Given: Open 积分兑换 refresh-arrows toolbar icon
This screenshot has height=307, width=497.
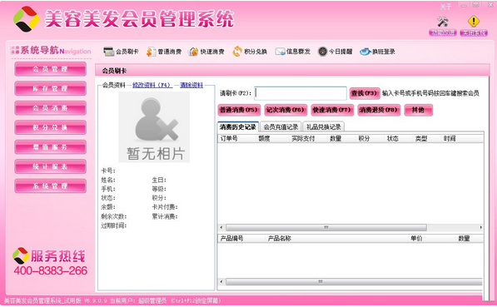Looking at the screenshot, I should pyautogui.click(x=237, y=52).
